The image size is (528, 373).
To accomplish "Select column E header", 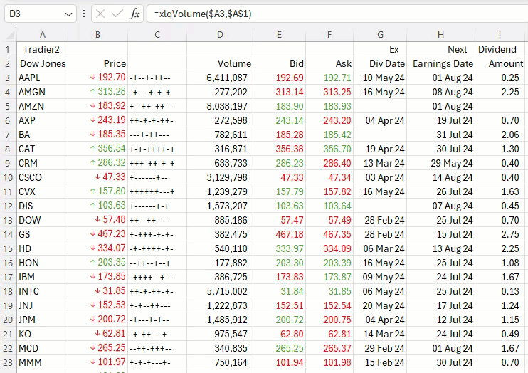I will click(279, 35).
